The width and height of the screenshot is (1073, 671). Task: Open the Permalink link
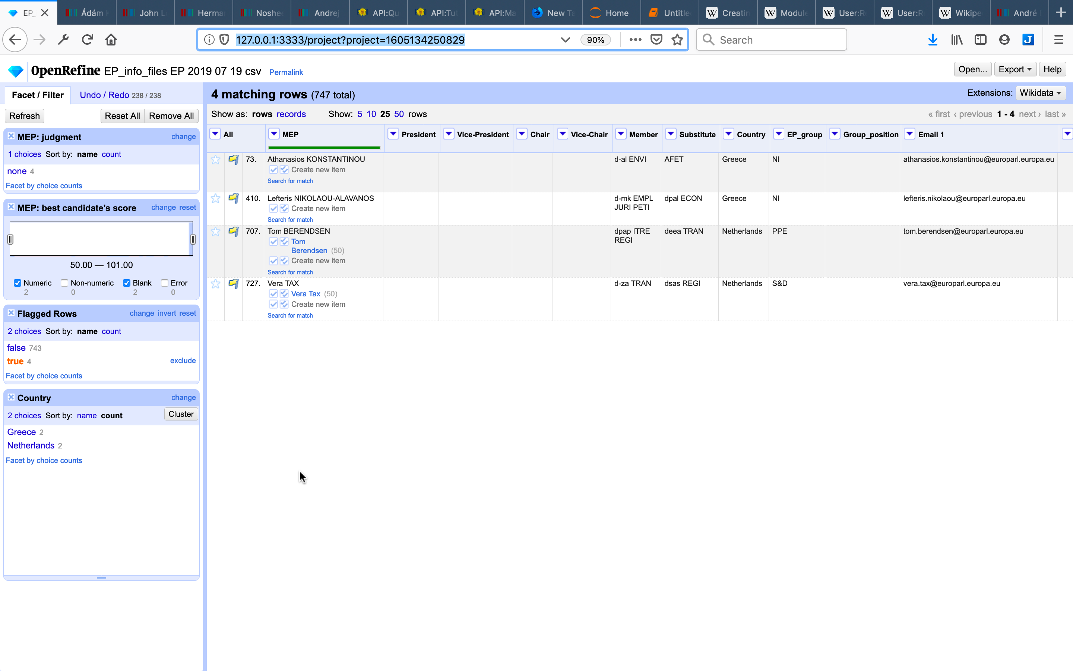click(286, 72)
